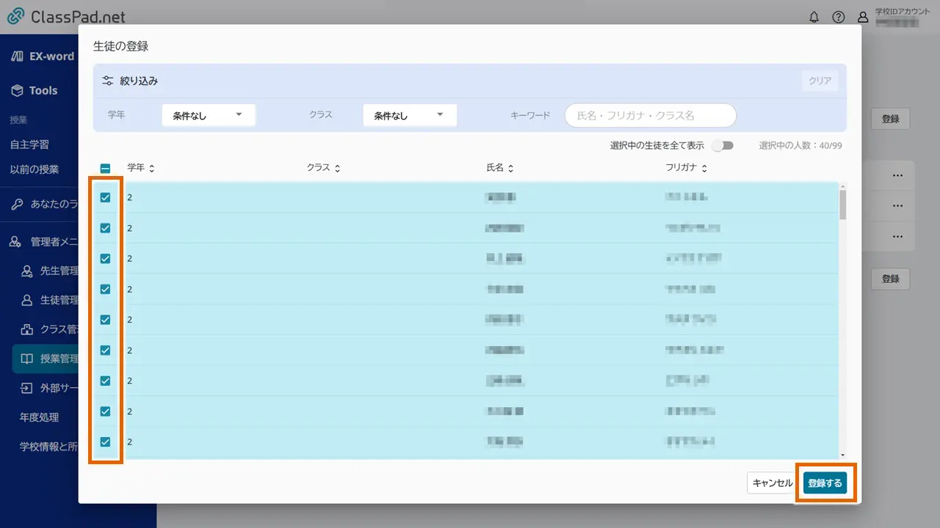Open the help question mark icon
Screen dimensions: 940x528
839,17
